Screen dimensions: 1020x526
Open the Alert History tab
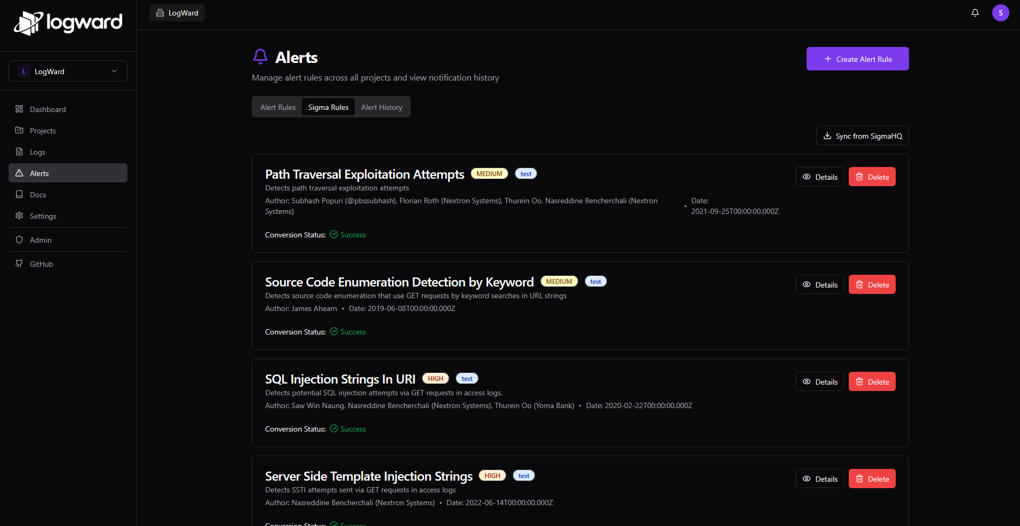coord(381,107)
